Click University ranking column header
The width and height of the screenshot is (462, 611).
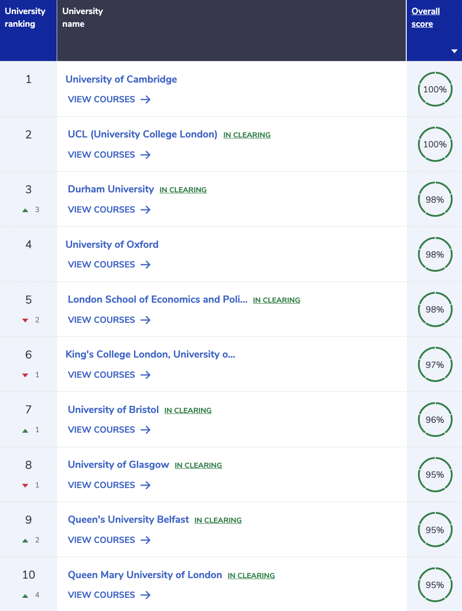[25, 17]
